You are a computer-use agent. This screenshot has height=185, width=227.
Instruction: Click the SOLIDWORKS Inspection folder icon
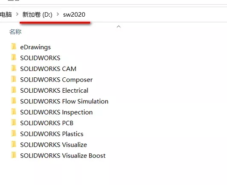[14, 112]
